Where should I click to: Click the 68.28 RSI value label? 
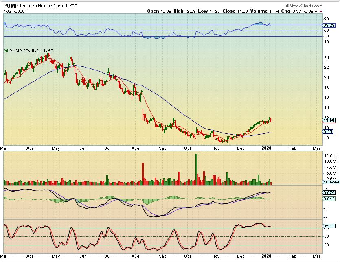329,25
